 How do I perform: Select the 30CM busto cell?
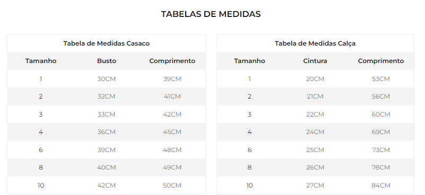pyautogui.click(x=107, y=79)
